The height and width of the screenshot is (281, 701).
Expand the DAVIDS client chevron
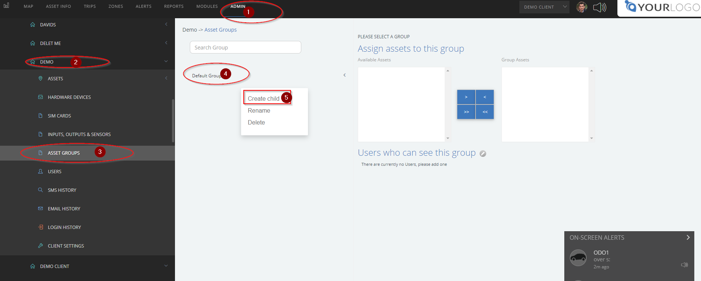click(x=166, y=24)
